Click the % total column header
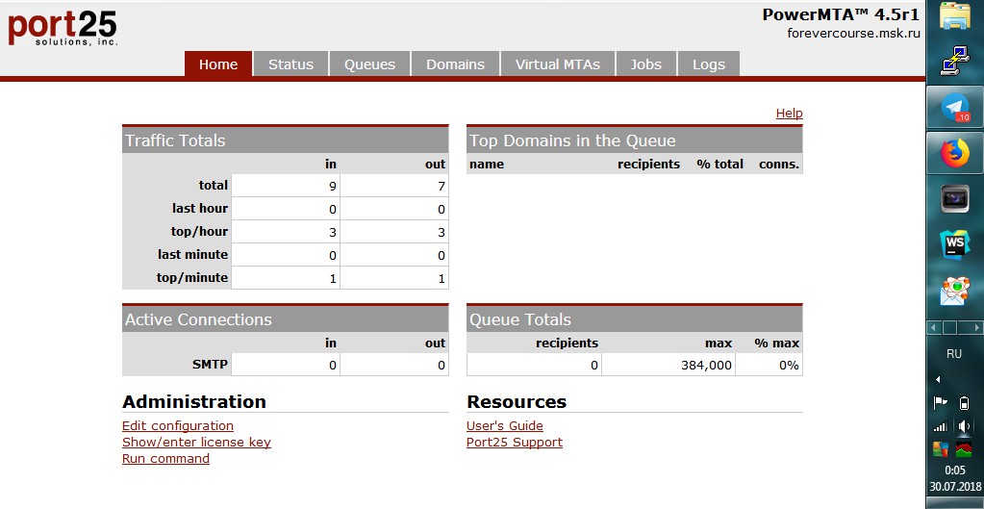 pyautogui.click(x=719, y=165)
